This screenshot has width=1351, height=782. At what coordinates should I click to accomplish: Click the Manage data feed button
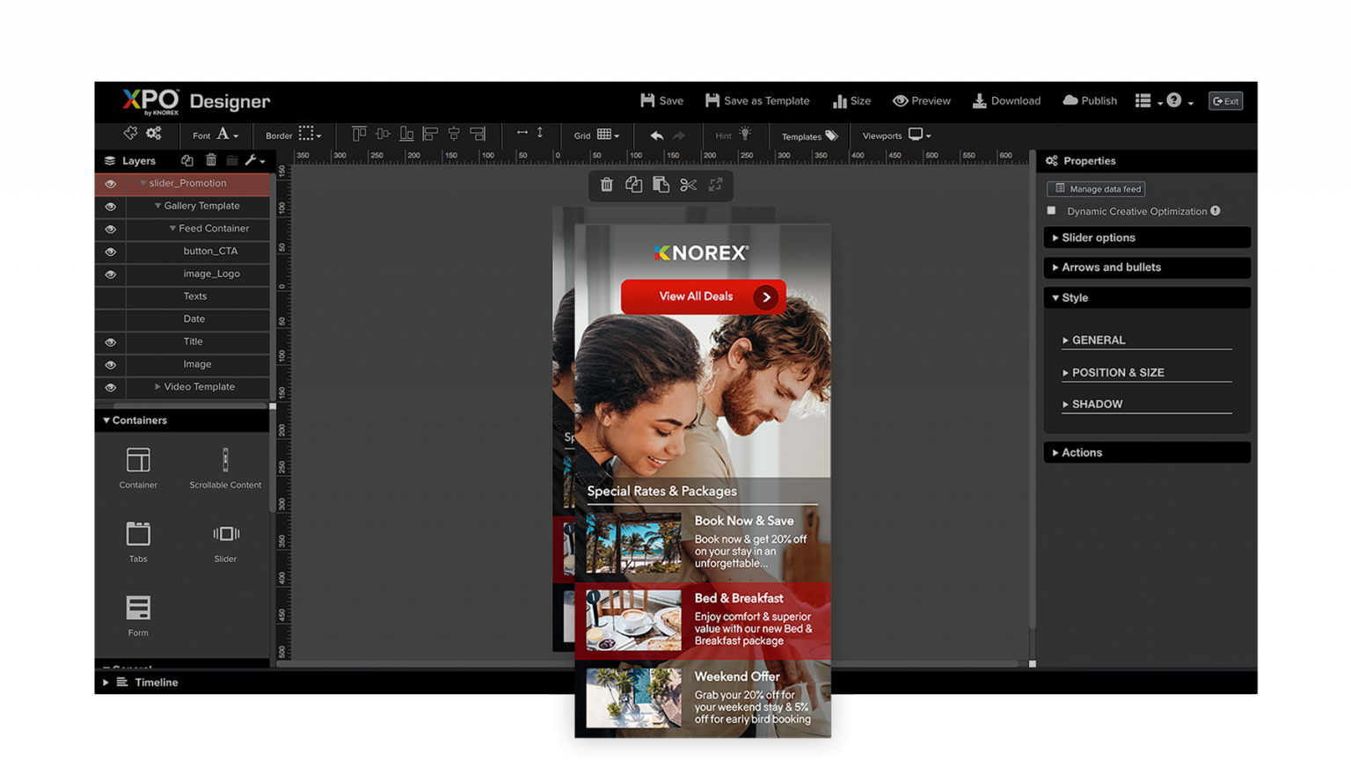(1096, 188)
